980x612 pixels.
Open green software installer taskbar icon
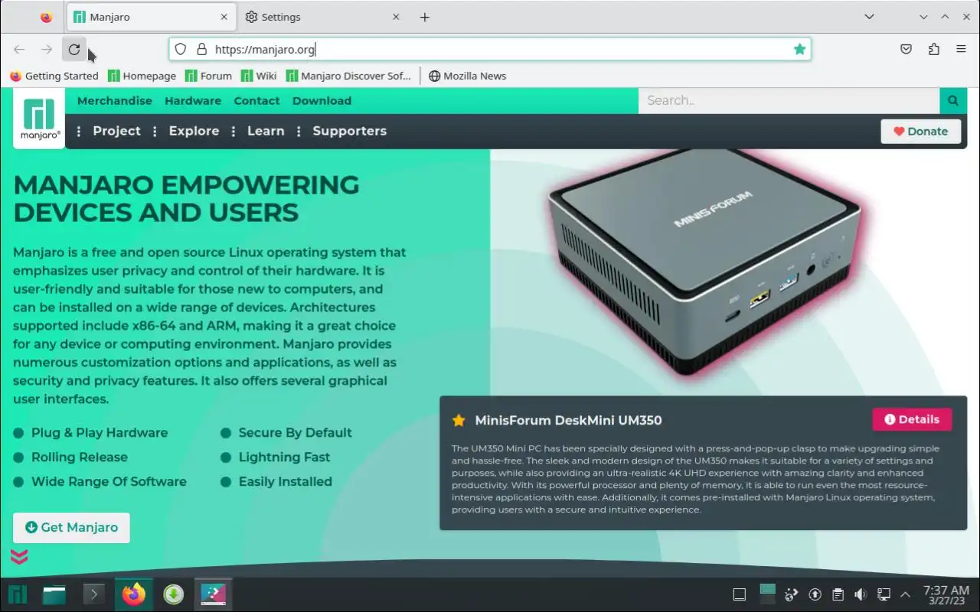coord(173,594)
